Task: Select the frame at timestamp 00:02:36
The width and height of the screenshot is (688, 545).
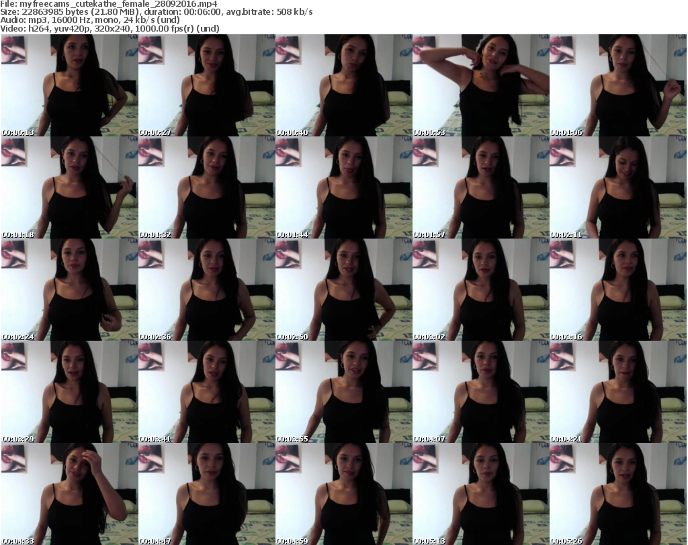Action: 207,290
